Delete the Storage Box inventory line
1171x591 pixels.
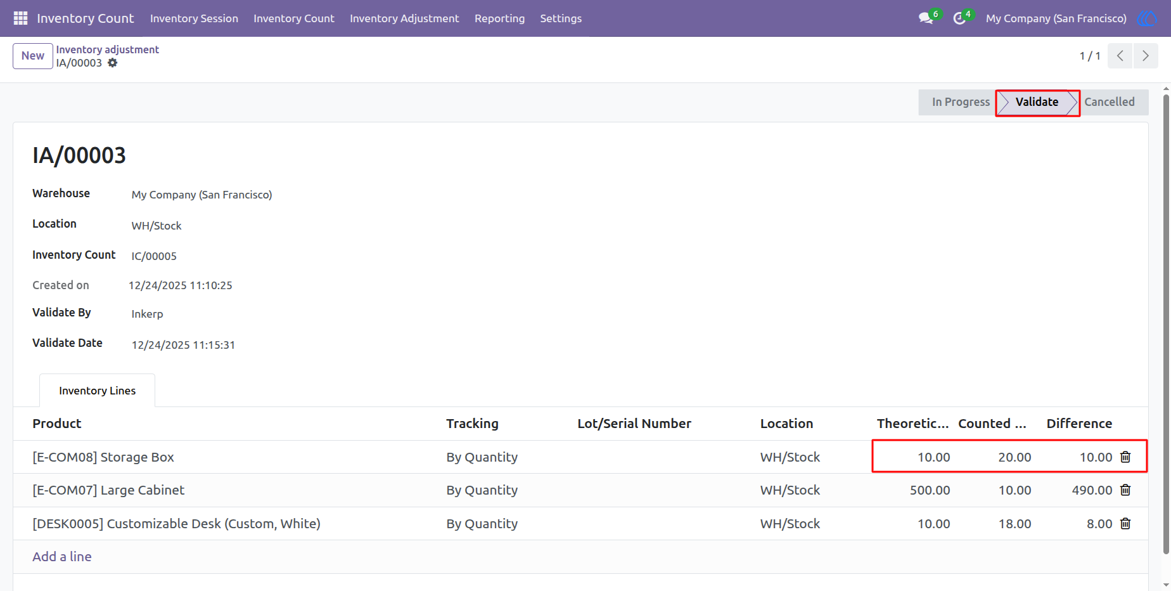point(1125,457)
